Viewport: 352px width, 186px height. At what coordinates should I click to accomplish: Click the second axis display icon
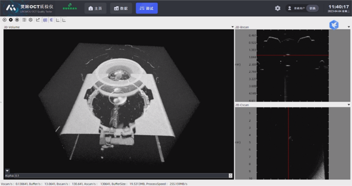pos(64,20)
